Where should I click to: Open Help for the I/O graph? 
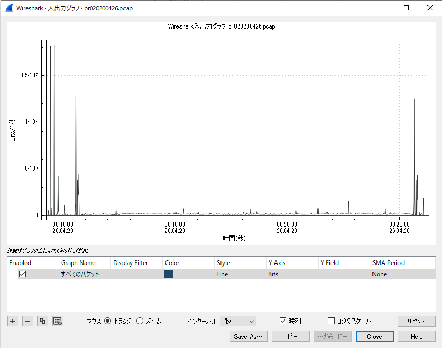(417, 337)
